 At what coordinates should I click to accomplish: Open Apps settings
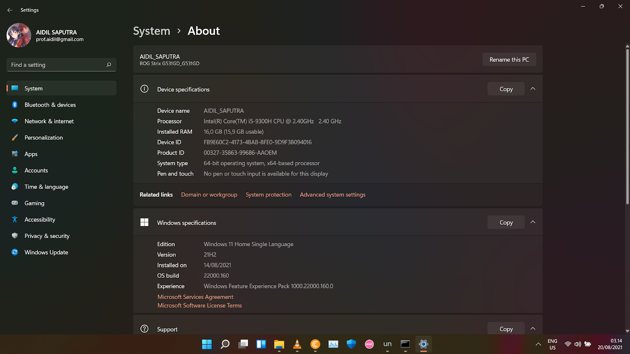click(x=61, y=154)
